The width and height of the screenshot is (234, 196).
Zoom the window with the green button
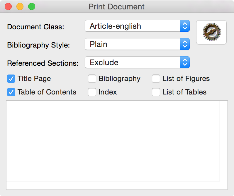tap(32, 6)
